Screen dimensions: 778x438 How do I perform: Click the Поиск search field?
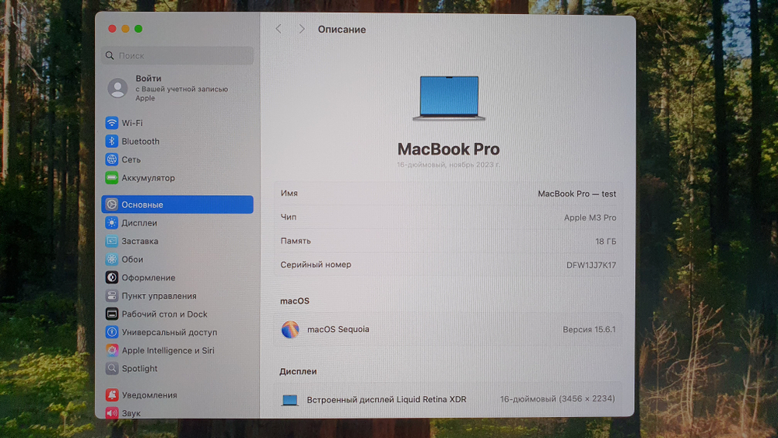pos(177,55)
